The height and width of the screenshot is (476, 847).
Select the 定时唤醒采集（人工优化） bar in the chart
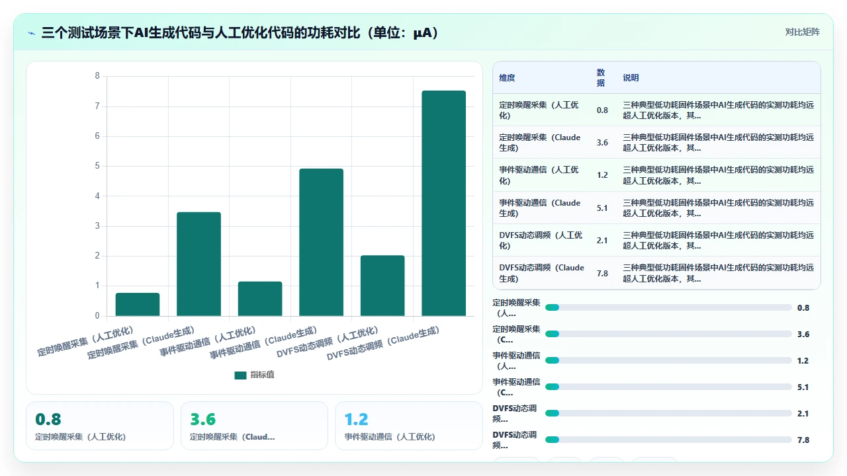point(138,304)
